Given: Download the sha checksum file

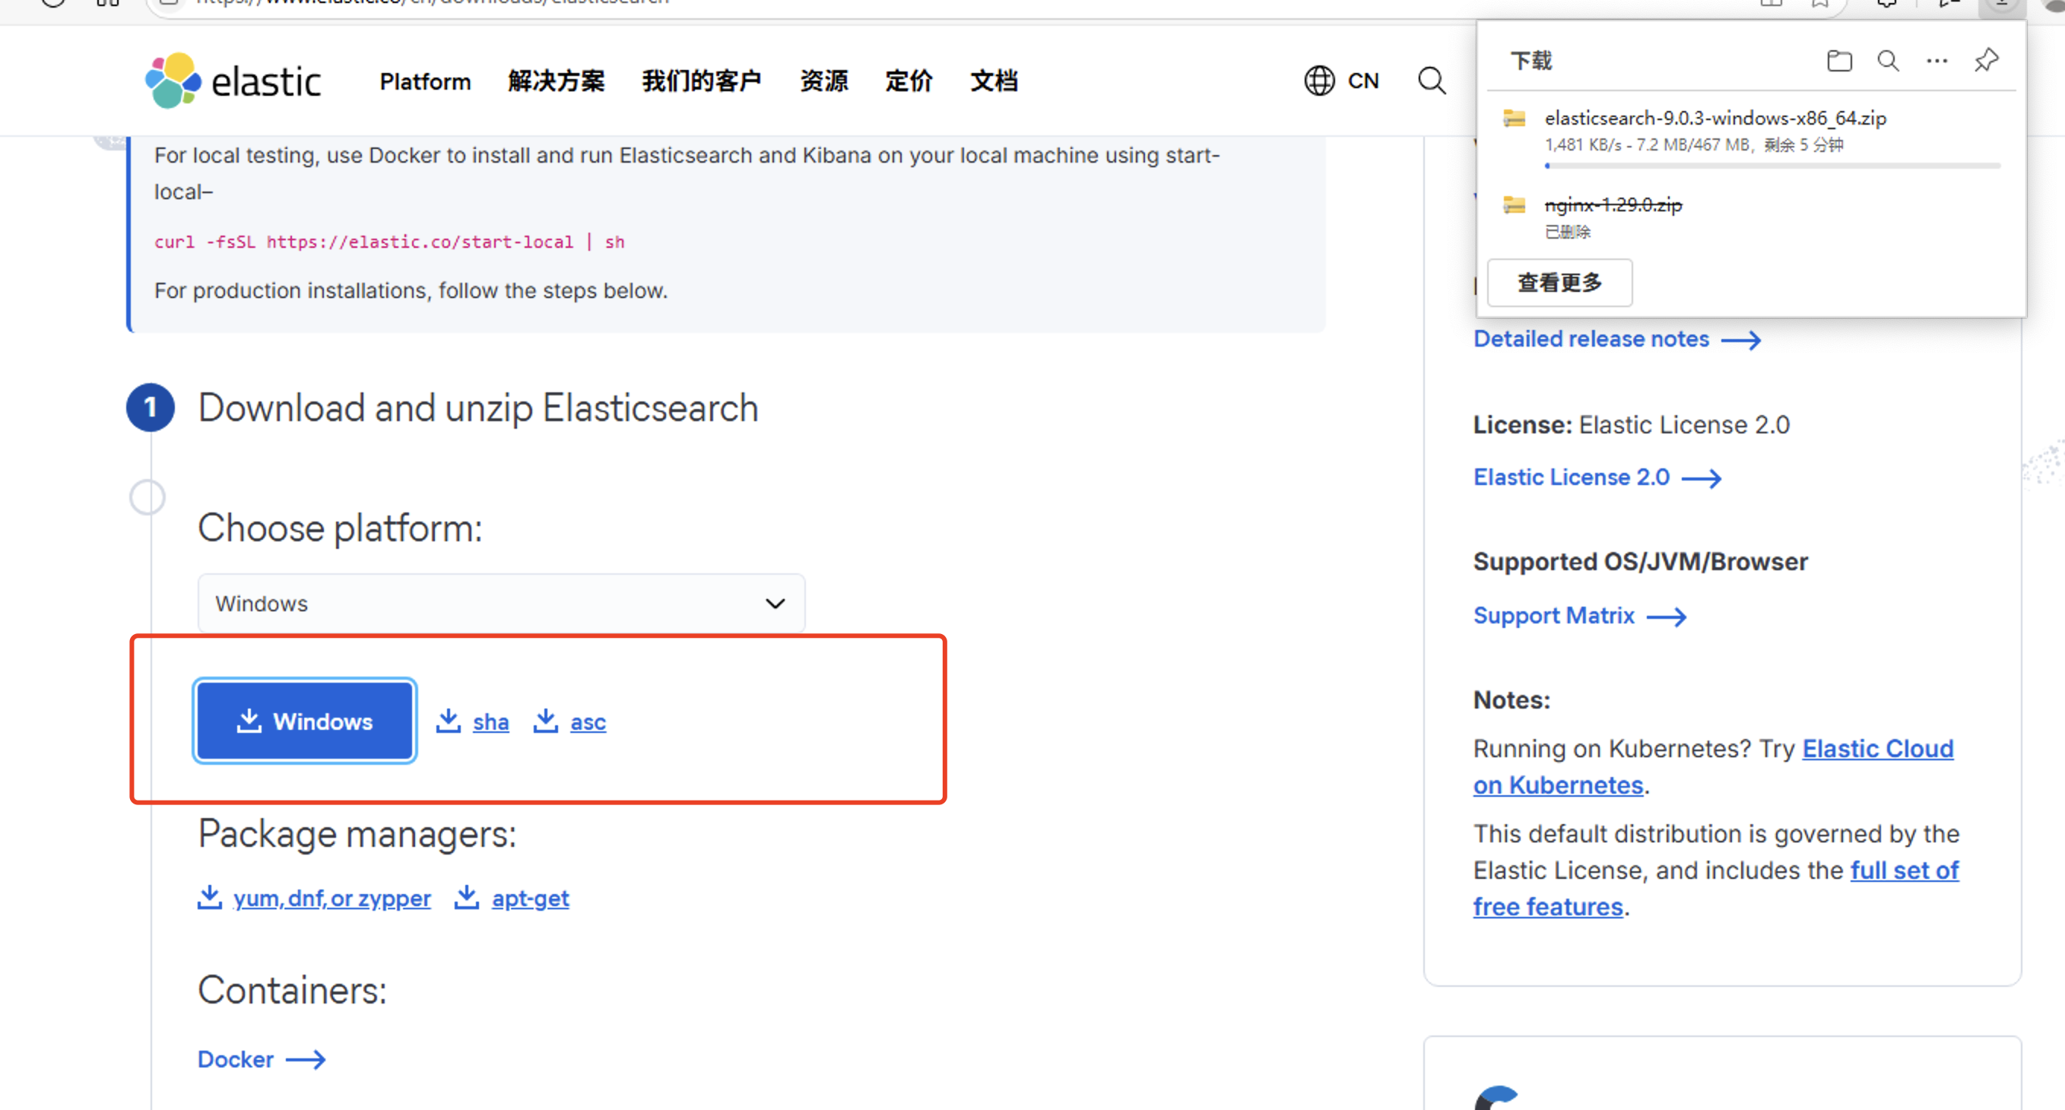Looking at the screenshot, I should tap(490, 722).
